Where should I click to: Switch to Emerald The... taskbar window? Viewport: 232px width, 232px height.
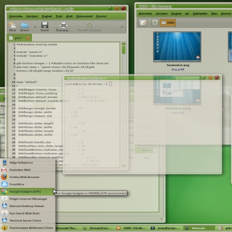(67, 228)
